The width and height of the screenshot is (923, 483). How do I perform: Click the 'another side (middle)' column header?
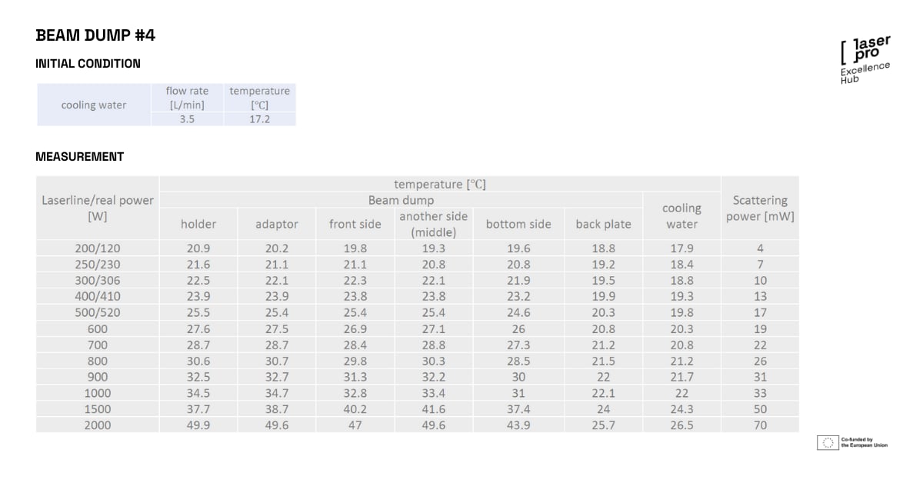[434, 224]
